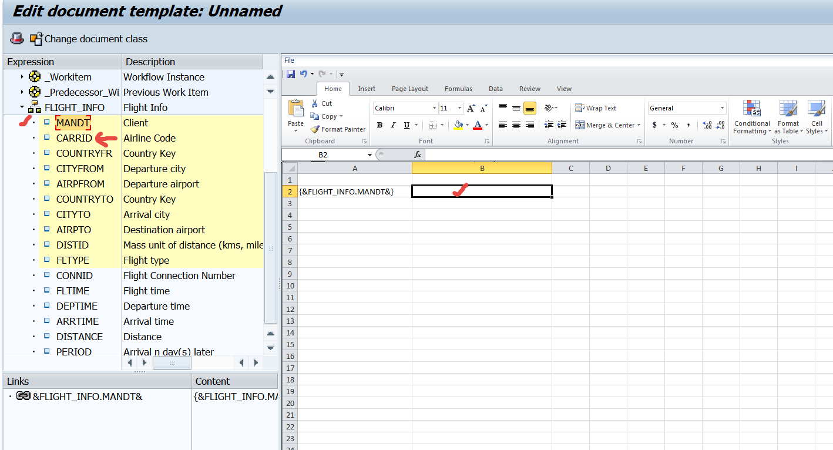The image size is (833, 450).
Task: Open Cell Styles in the Styles group
Action: (x=817, y=116)
